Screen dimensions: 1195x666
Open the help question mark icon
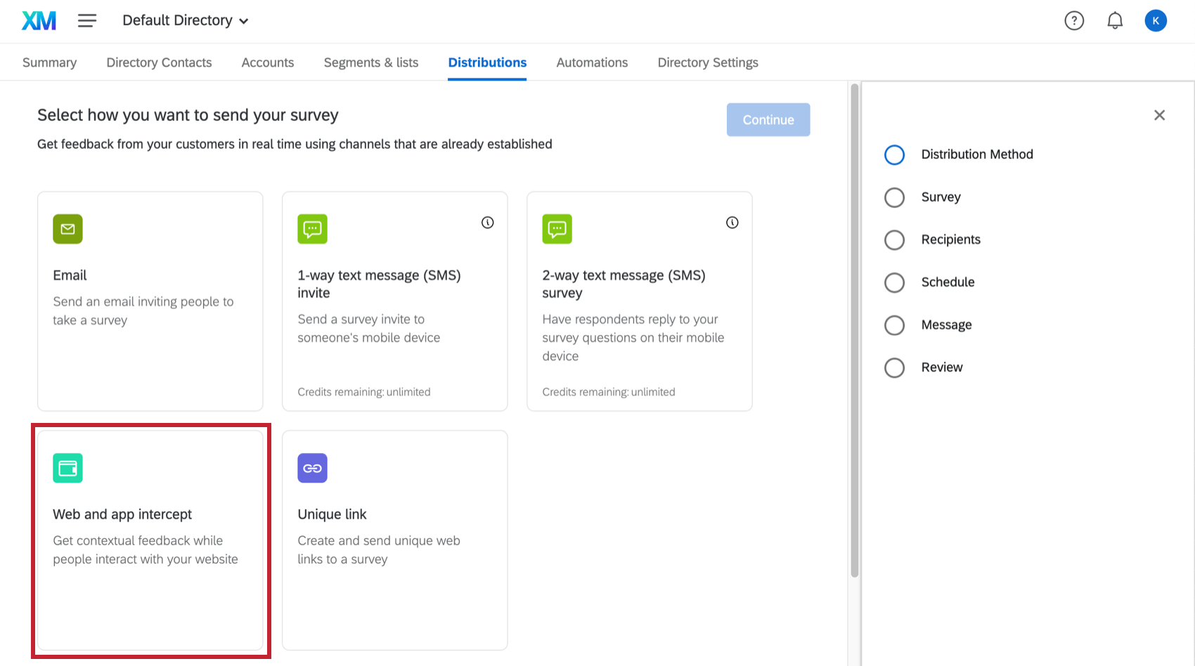pyautogui.click(x=1074, y=20)
